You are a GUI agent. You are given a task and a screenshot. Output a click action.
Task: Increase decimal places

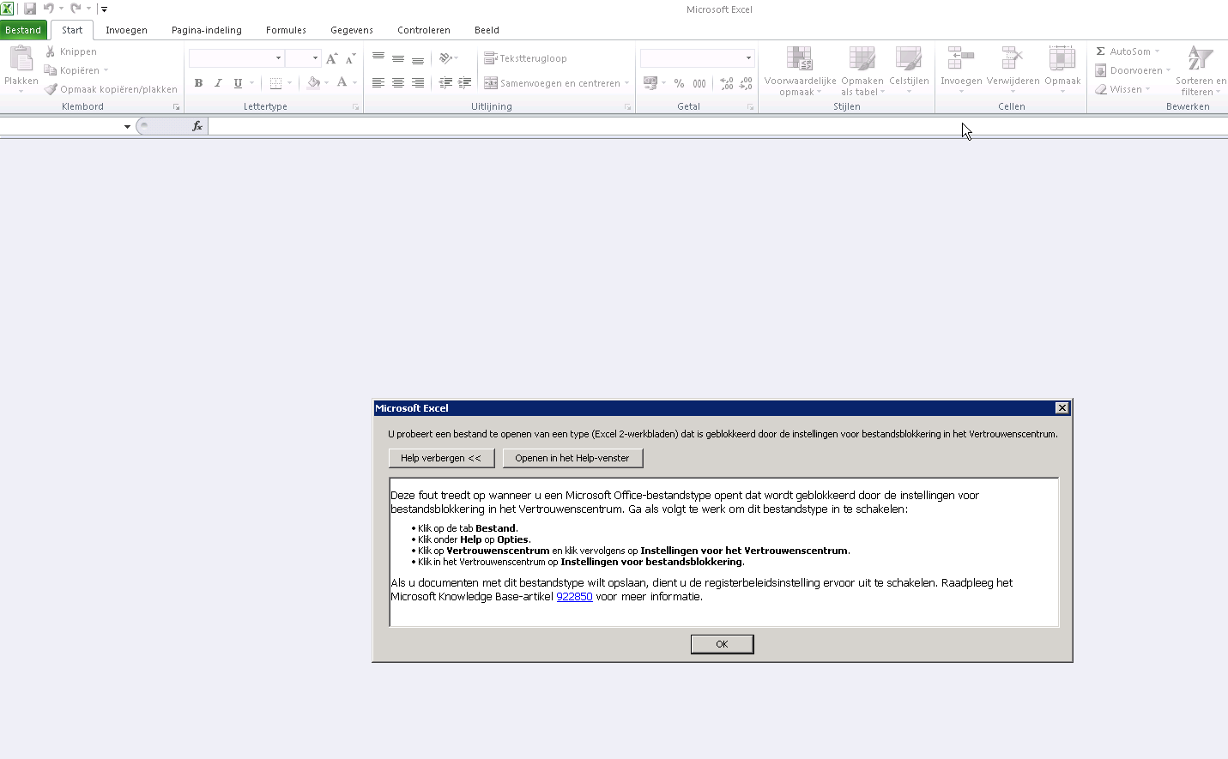[x=727, y=83]
